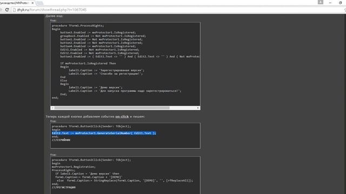Click the zhyk.ru address bar

coord(177,10)
